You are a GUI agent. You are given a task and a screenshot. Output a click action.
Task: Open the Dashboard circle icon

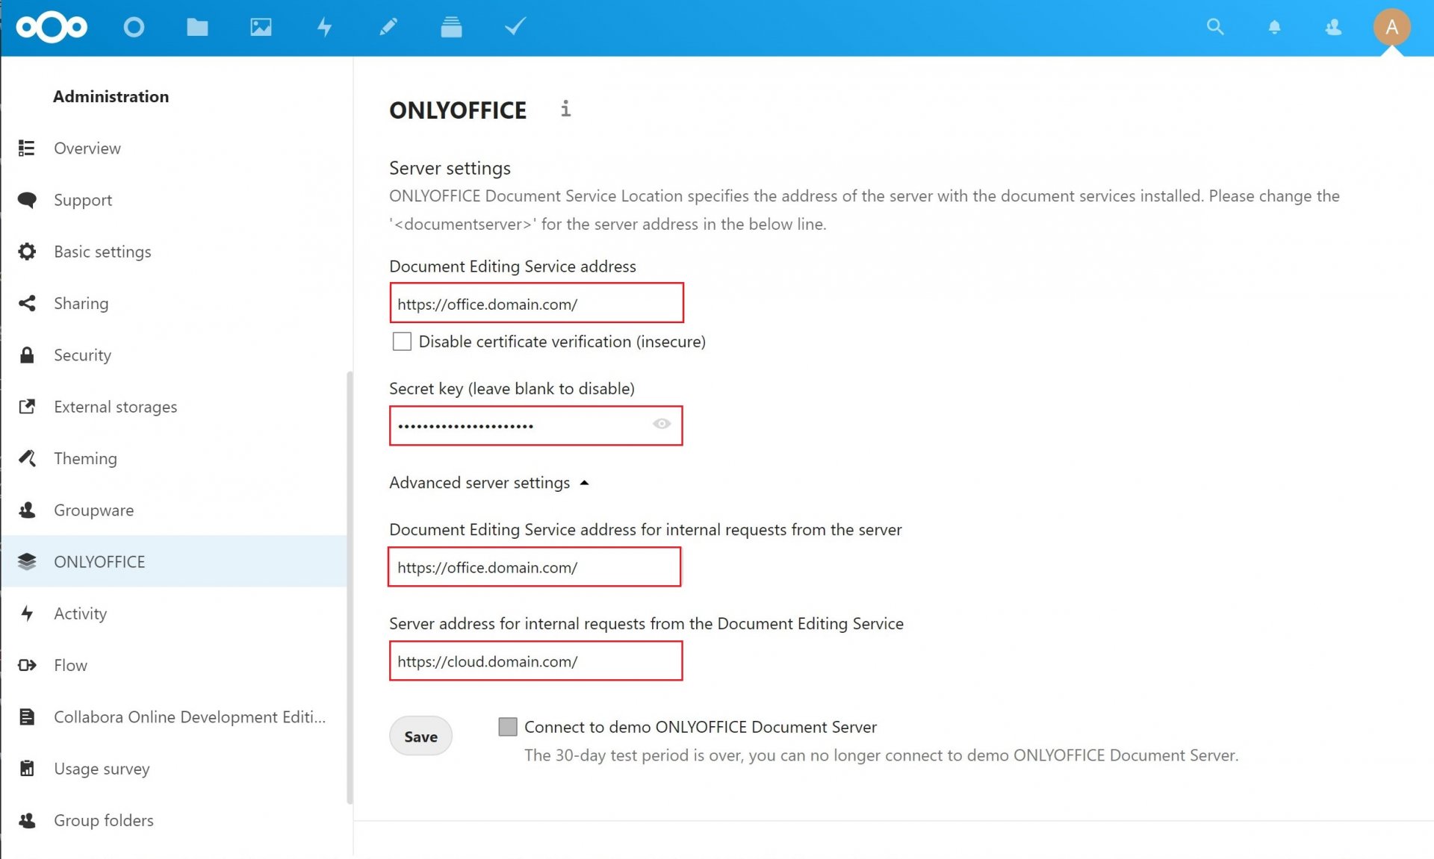(134, 28)
